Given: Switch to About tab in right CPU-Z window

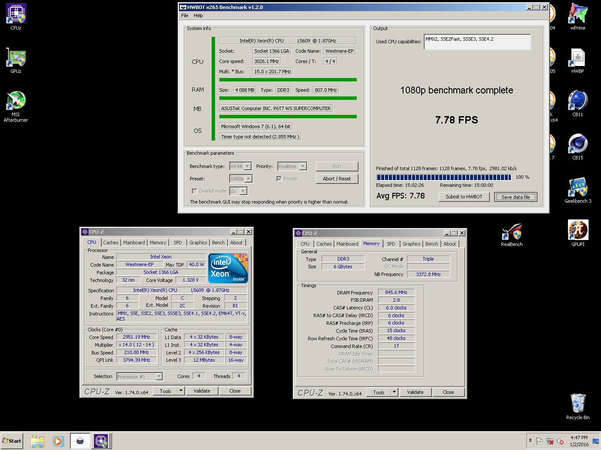Looking at the screenshot, I should 450,244.
